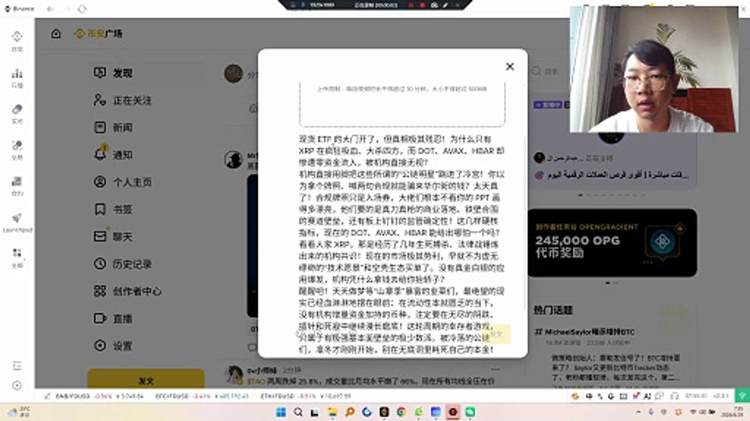Click the 热门话题 heading
Image resolution: width=750 pixels, height=421 pixels.
553,310
